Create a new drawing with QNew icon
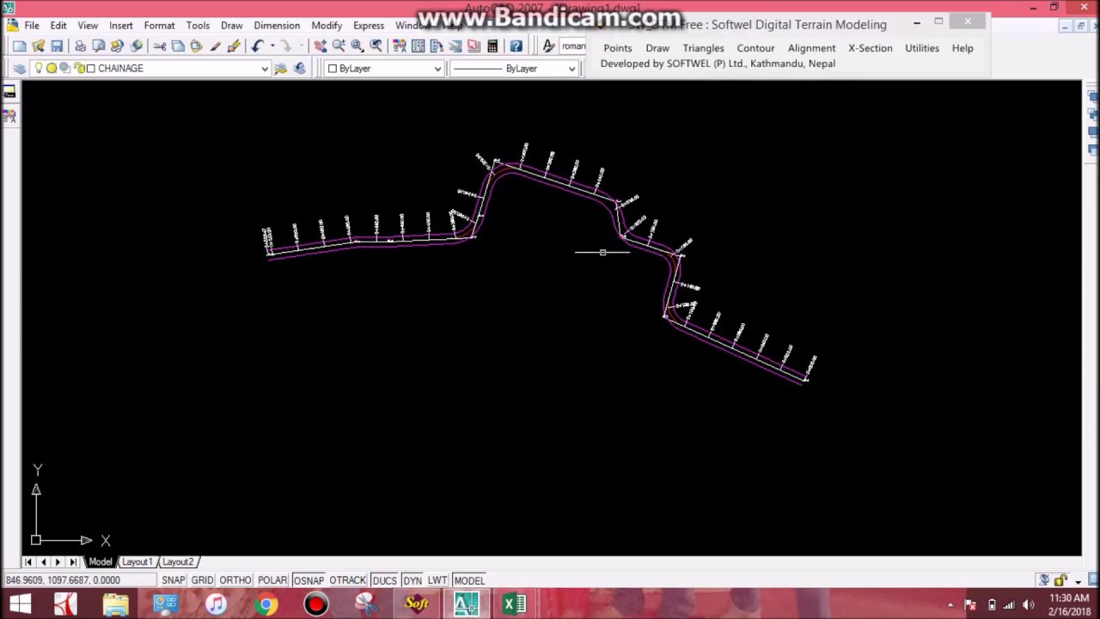1100x619 pixels. pyautogui.click(x=19, y=46)
